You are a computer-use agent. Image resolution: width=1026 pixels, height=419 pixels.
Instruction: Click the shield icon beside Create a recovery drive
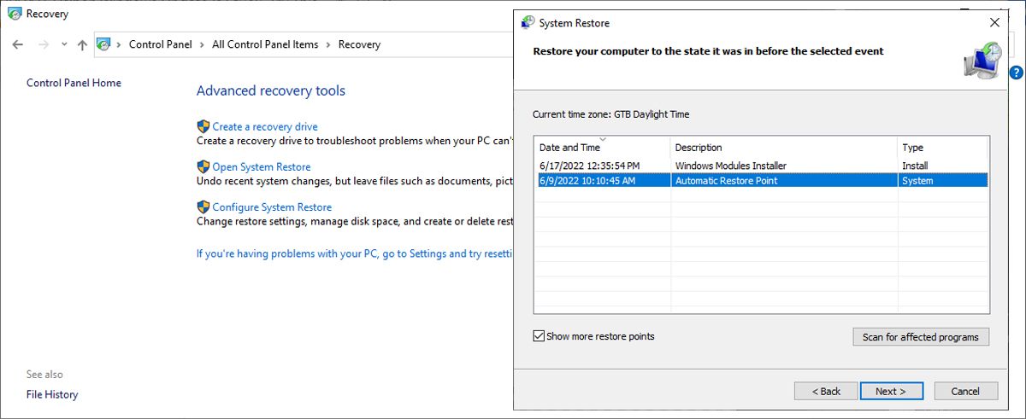[203, 126]
